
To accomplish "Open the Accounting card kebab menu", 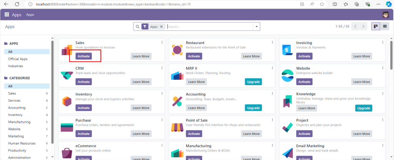I will [x=272, y=94].
